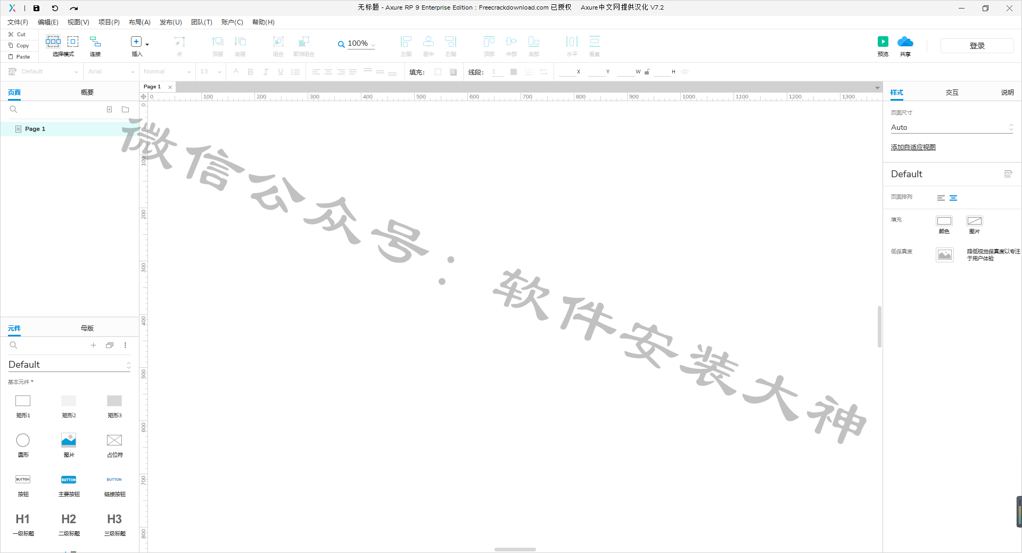Open the Normal font weight dropdown
Image resolution: width=1022 pixels, height=553 pixels.
pyautogui.click(x=167, y=71)
